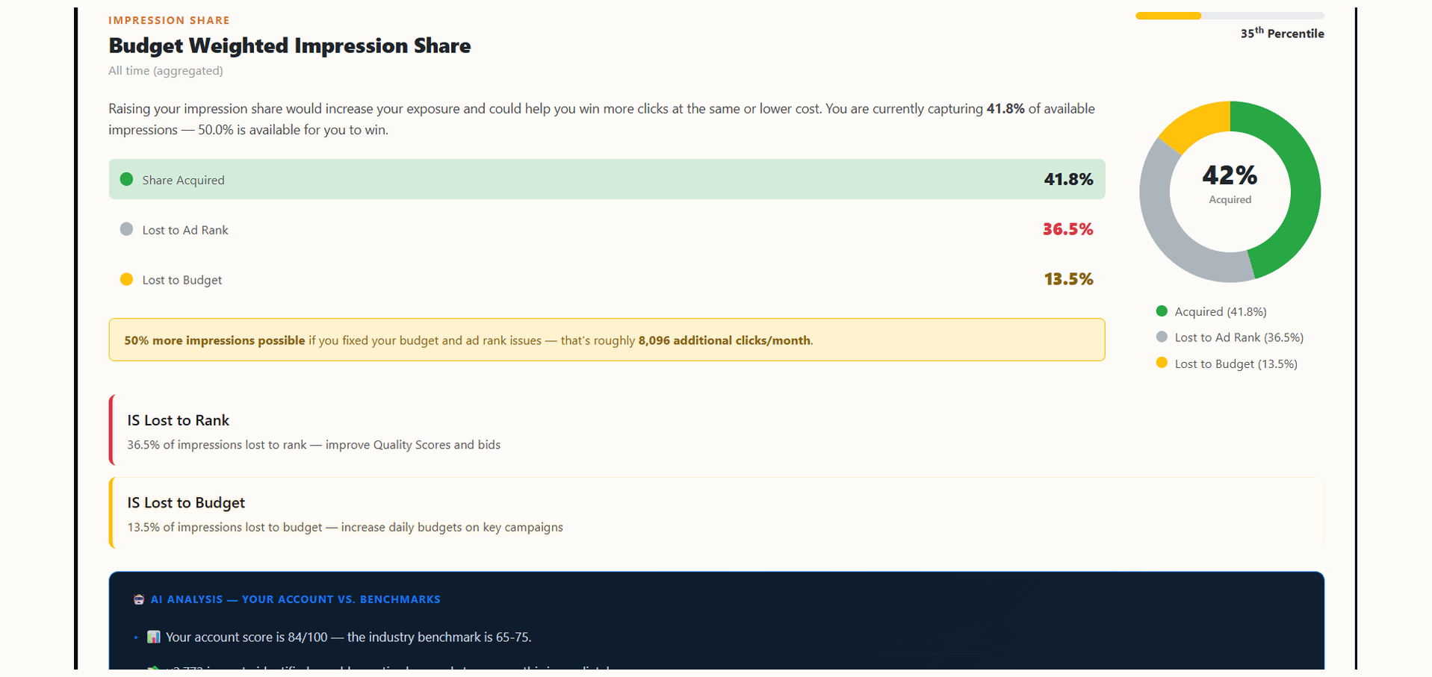Image resolution: width=1432 pixels, height=677 pixels.
Task: Click 'improve Quality Scores and bids' description
Action: [413, 445]
